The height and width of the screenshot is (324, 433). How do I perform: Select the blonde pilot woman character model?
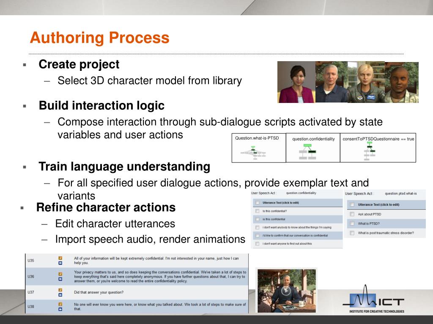point(366,82)
